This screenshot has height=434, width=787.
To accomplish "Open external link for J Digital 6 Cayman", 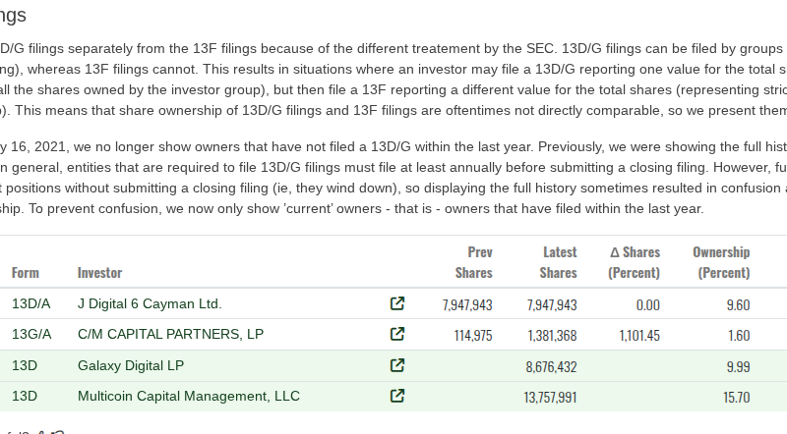I will click(397, 304).
